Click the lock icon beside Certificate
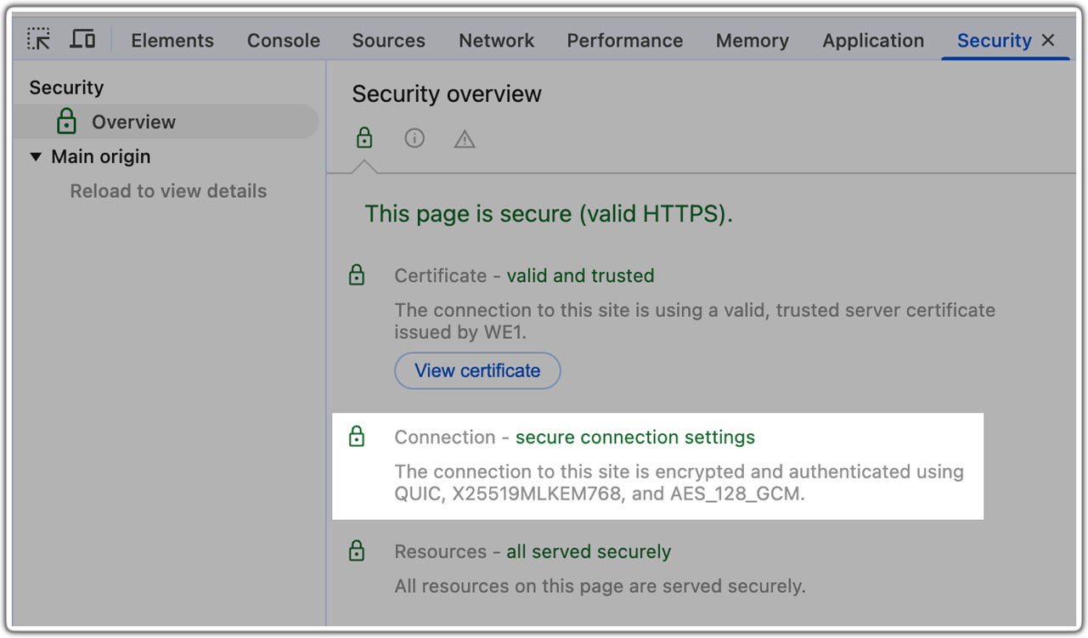Screen dimensions: 1088x638 (x=357, y=275)
